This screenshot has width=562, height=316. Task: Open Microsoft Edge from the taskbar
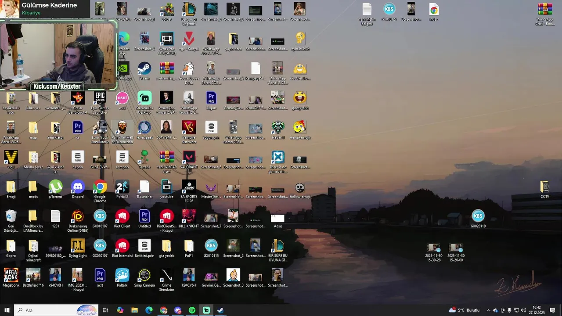(149, 310)
